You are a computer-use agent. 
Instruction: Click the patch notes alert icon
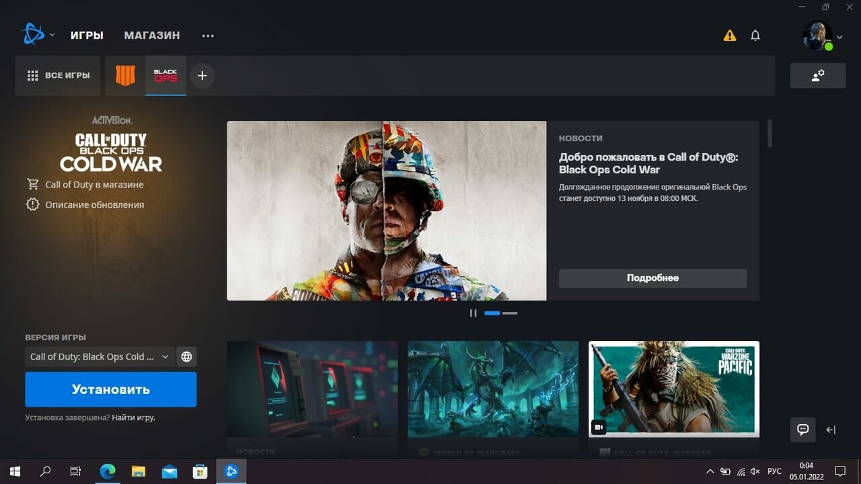coord(32,204)
